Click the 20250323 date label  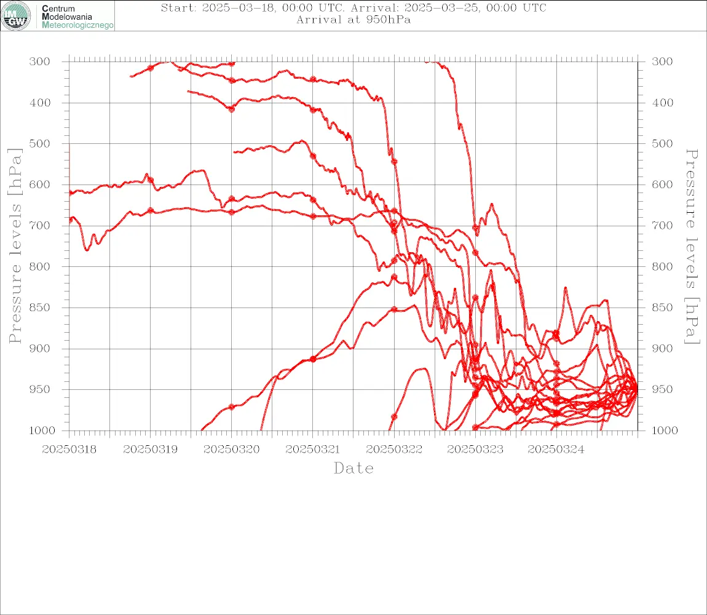(x=475, y=450)
